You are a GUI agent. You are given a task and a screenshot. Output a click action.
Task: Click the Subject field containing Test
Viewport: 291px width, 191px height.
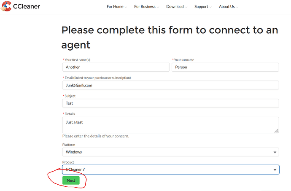[x=170, y=103]
